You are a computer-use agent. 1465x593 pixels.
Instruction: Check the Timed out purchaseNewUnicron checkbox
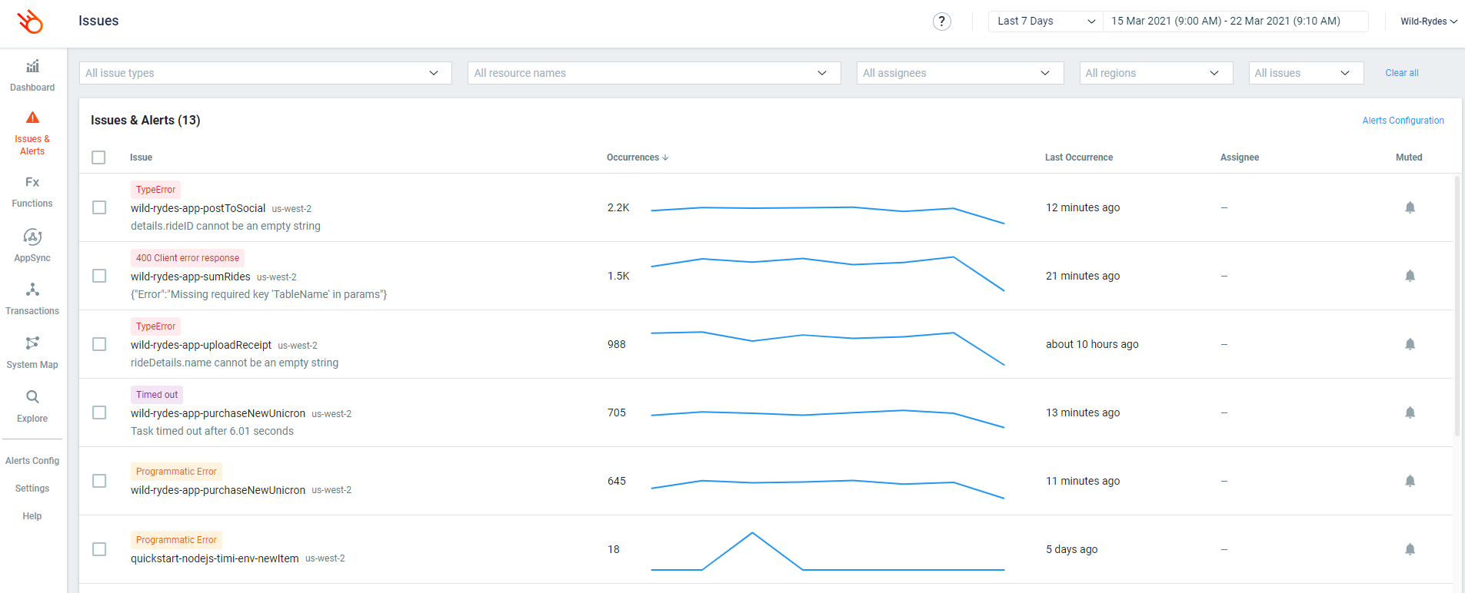[99, 412]
